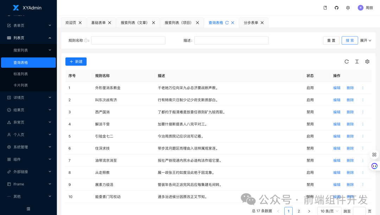
Task: Open the 10 条/页 page size dropdown
Action: point(329,211)
